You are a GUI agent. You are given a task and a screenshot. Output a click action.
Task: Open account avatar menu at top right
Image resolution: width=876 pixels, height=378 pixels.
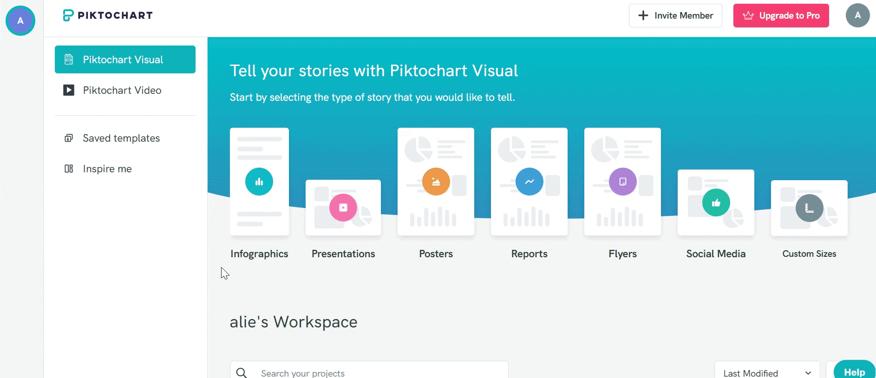[x=857, y=15]
